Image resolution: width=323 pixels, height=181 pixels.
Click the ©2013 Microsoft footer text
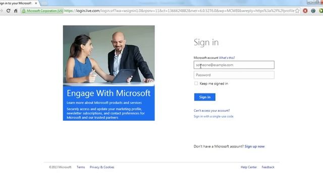(x=60, y=167)
